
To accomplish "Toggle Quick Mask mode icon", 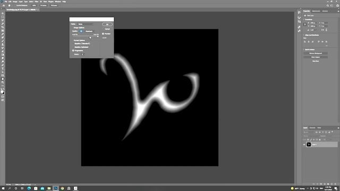I will (x=3, y=97).
